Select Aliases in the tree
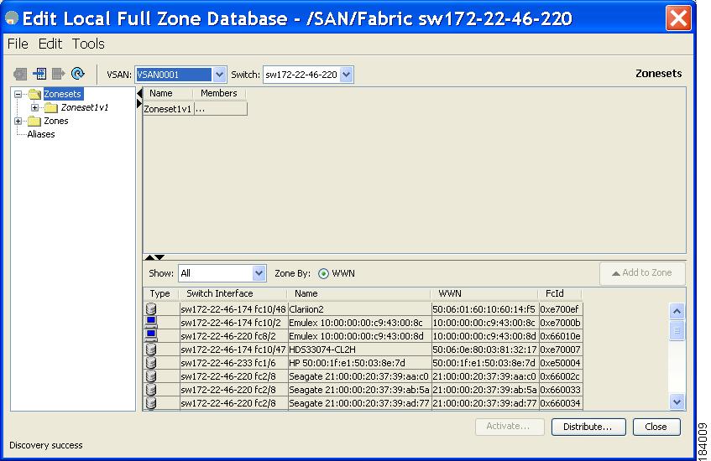Screen dimensions: 711x461 click(x=41, y=134)
